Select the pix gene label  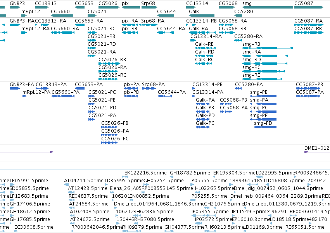(x=125, y=3)
